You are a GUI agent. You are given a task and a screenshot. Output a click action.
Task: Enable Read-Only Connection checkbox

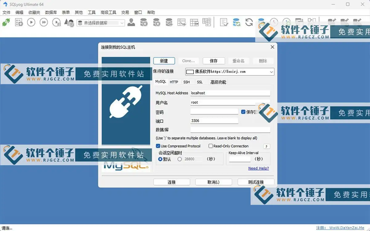pyautogui.click(x=211, y=146)
